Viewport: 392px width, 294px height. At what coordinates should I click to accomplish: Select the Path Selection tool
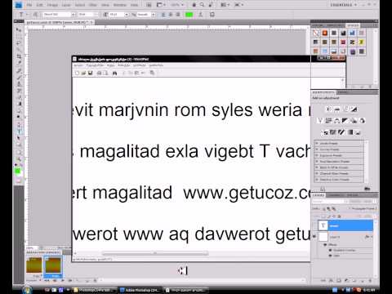coord(19,139)
